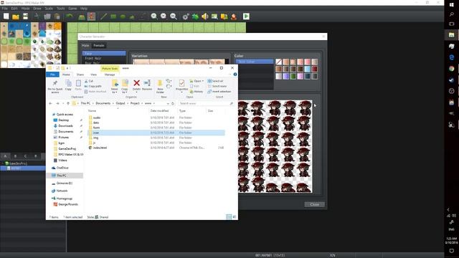Click the Open Project folder icon in RPG Maker

pos(16,16)
